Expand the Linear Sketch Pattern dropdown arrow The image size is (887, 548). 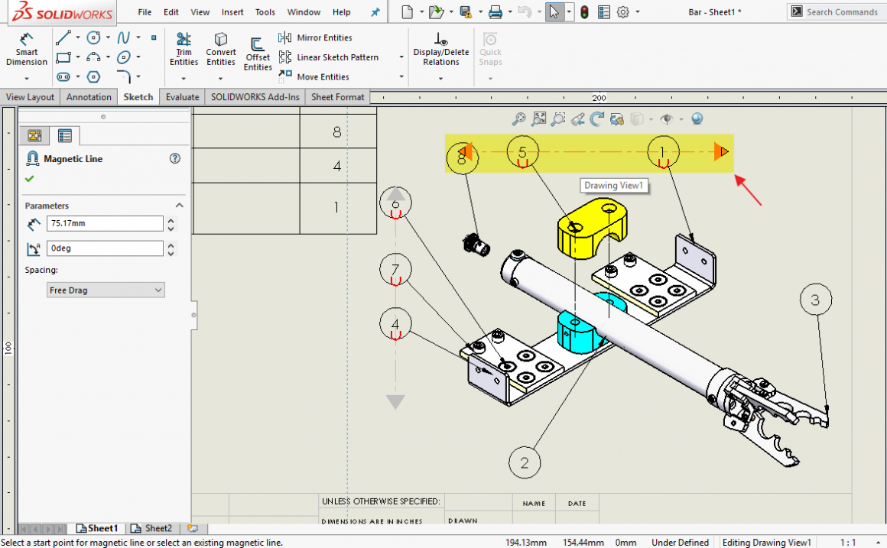click(x=401, y=57)
